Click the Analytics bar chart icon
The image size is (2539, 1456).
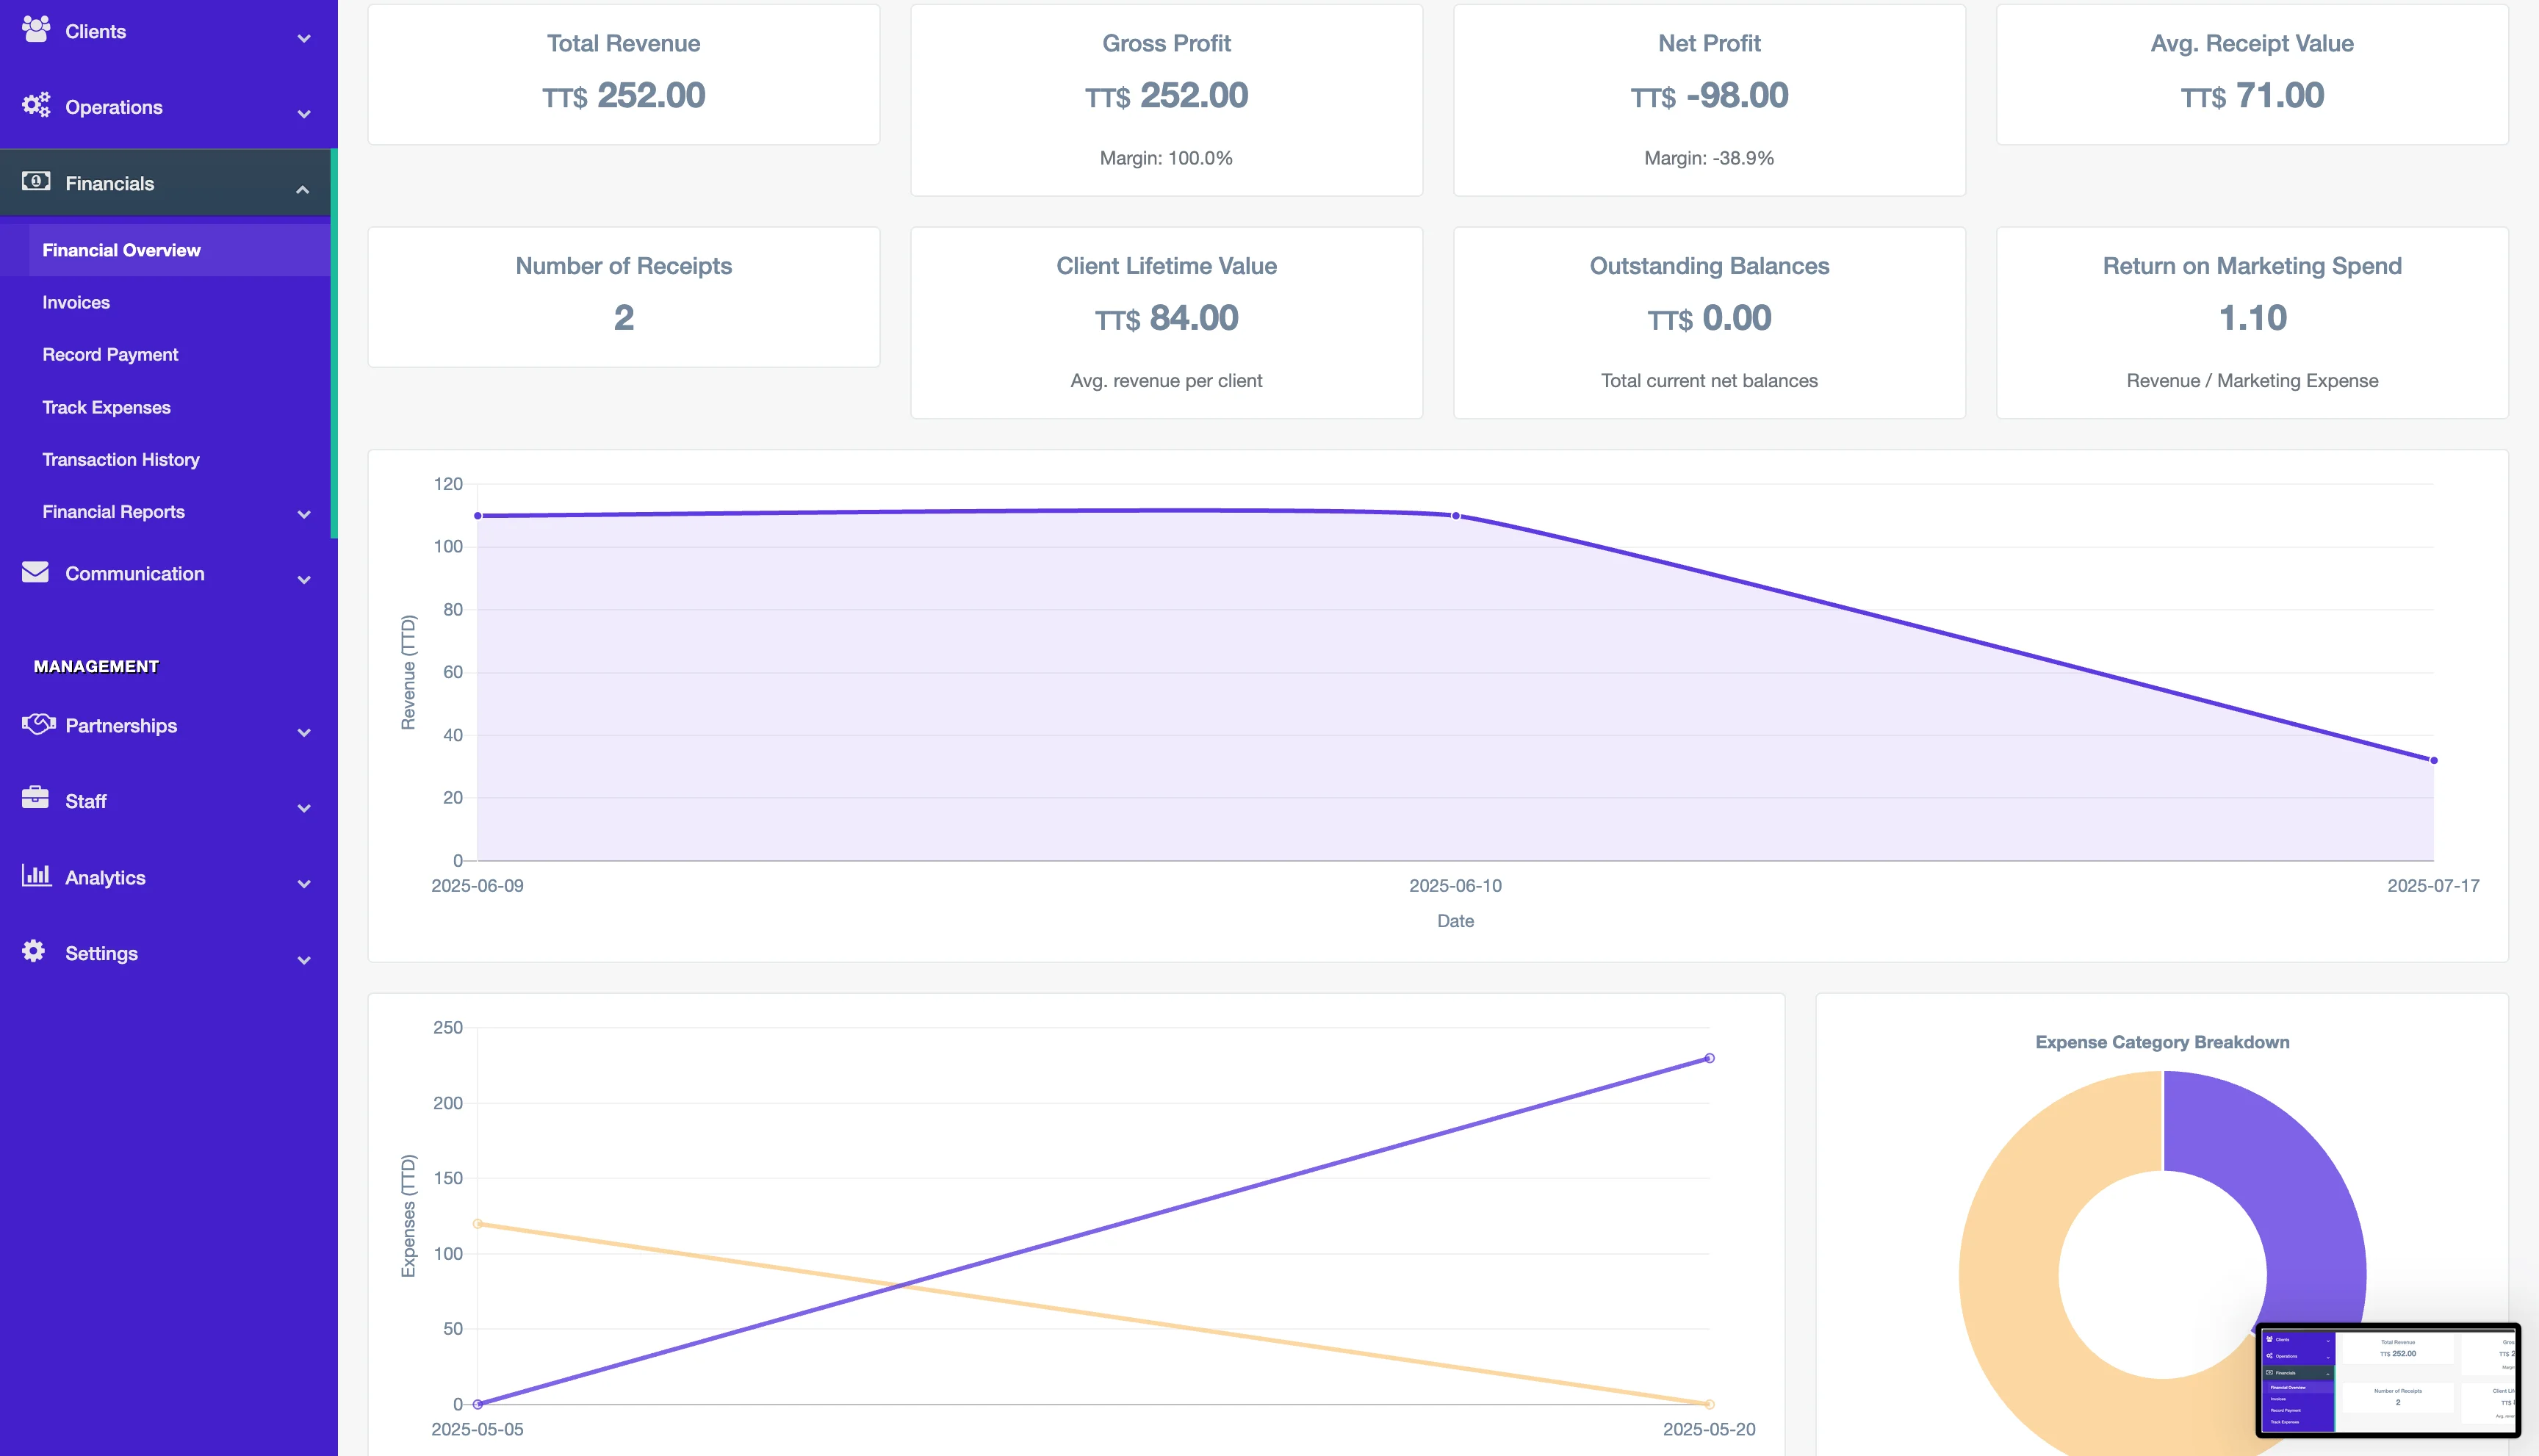coord(36,876)
